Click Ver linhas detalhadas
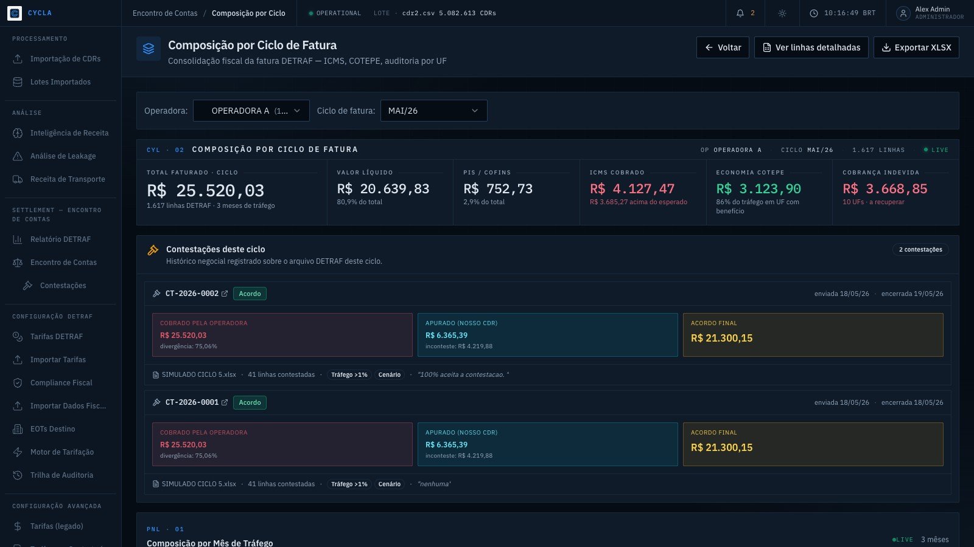Image resolution: width=974 pixels, height=547 pixels. (x=811, y=47)
